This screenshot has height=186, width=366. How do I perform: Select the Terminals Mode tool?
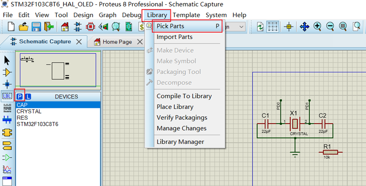pyautogui.click(x=7, y=146)
